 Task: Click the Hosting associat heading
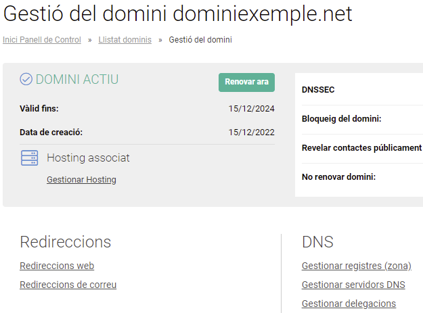(88, 158)
